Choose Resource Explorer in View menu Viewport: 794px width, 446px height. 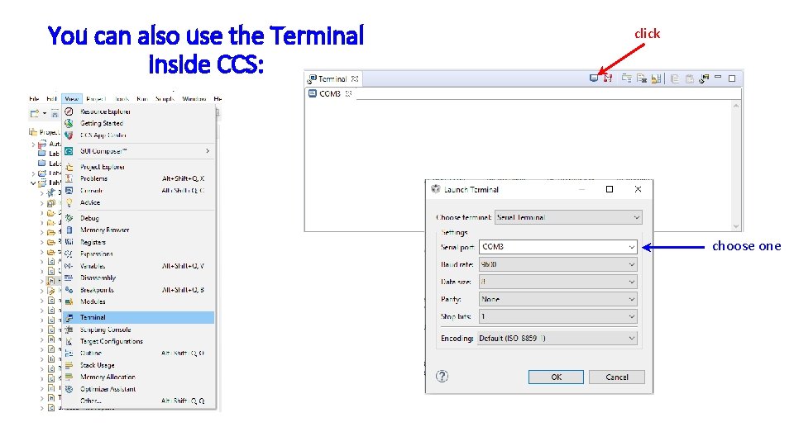pyautogui.click(x=139, y=111)
